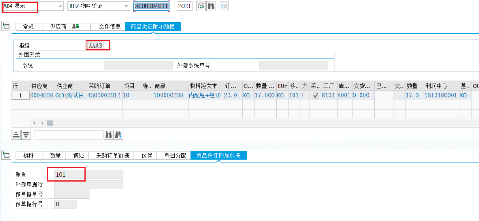This screenshot has height=221, width=479.
Task: Click 物料短文本 cell 内配经+经10
Action: click(206, 95)
